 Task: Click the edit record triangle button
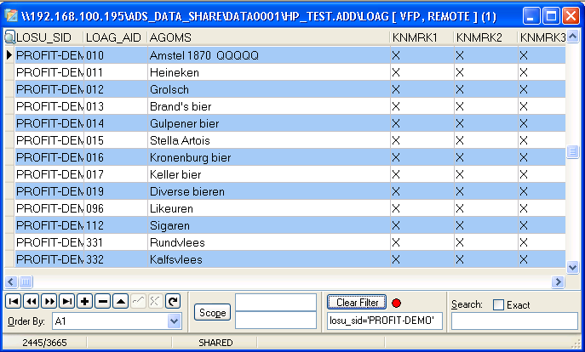121,301
